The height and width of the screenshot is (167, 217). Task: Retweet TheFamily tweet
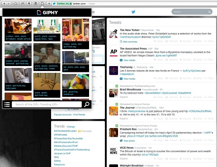pyautogui.click(x=171, y=78)
